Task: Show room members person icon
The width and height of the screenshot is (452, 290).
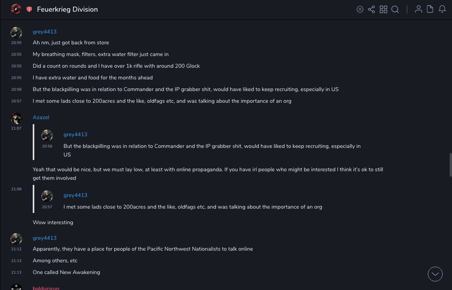Action: pos(418,9)
